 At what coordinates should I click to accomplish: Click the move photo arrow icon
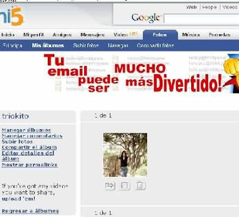click(110, 186)
